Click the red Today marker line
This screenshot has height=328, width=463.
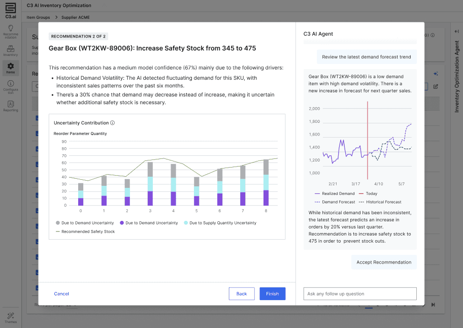tap(368, 140)
